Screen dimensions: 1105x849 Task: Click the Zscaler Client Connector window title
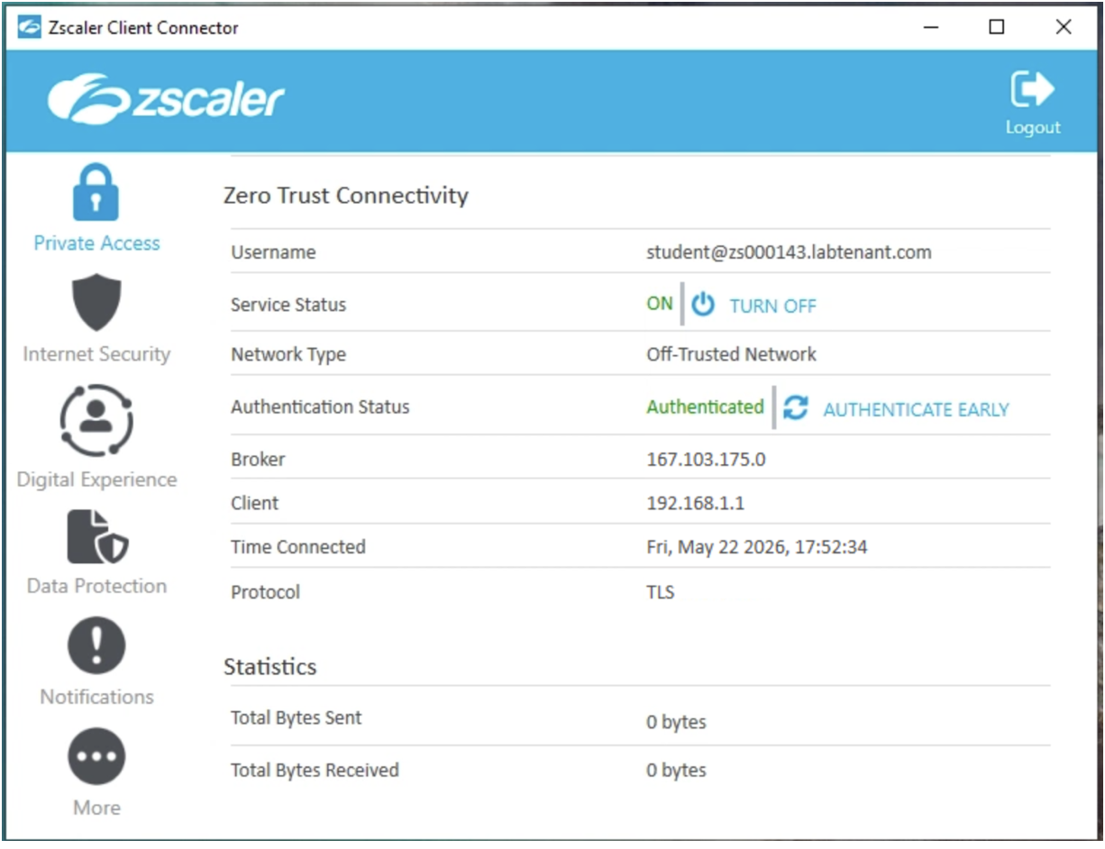(x=144, y=27)
